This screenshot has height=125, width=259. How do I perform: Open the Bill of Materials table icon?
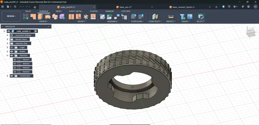pyautogui.click(x=124, y=17)
